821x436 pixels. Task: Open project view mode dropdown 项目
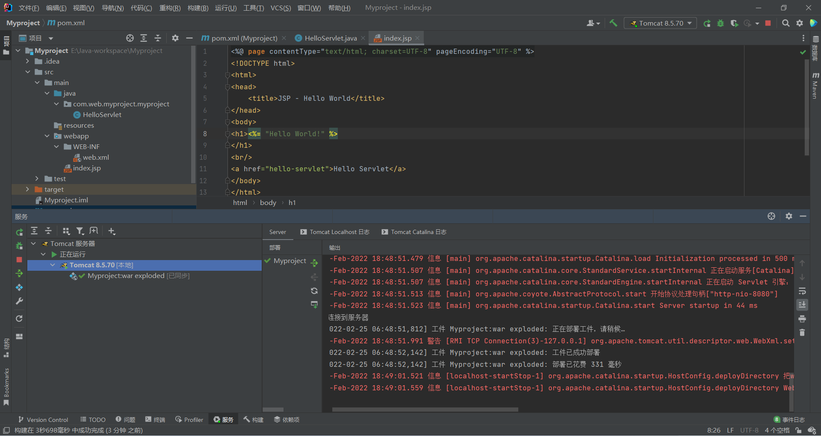(36, 38)
